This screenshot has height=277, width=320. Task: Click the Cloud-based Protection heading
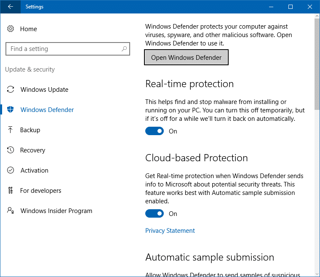click(197, 158)
